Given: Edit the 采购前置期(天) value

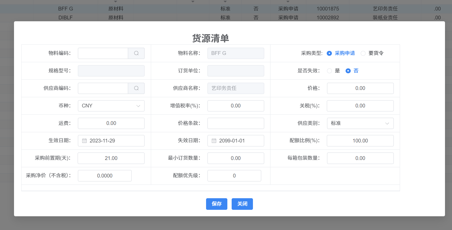Looking at the screenshot, I should (x=111, y=158).
